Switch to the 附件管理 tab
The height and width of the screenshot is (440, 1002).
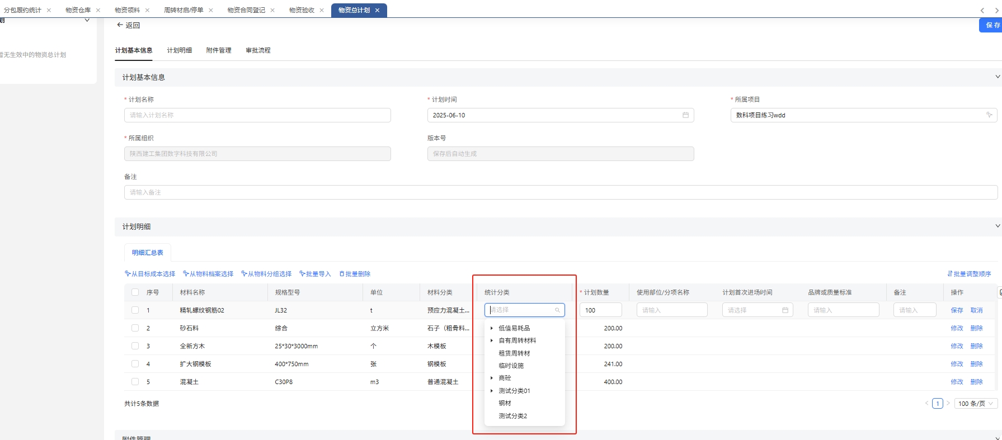[219, 50]
